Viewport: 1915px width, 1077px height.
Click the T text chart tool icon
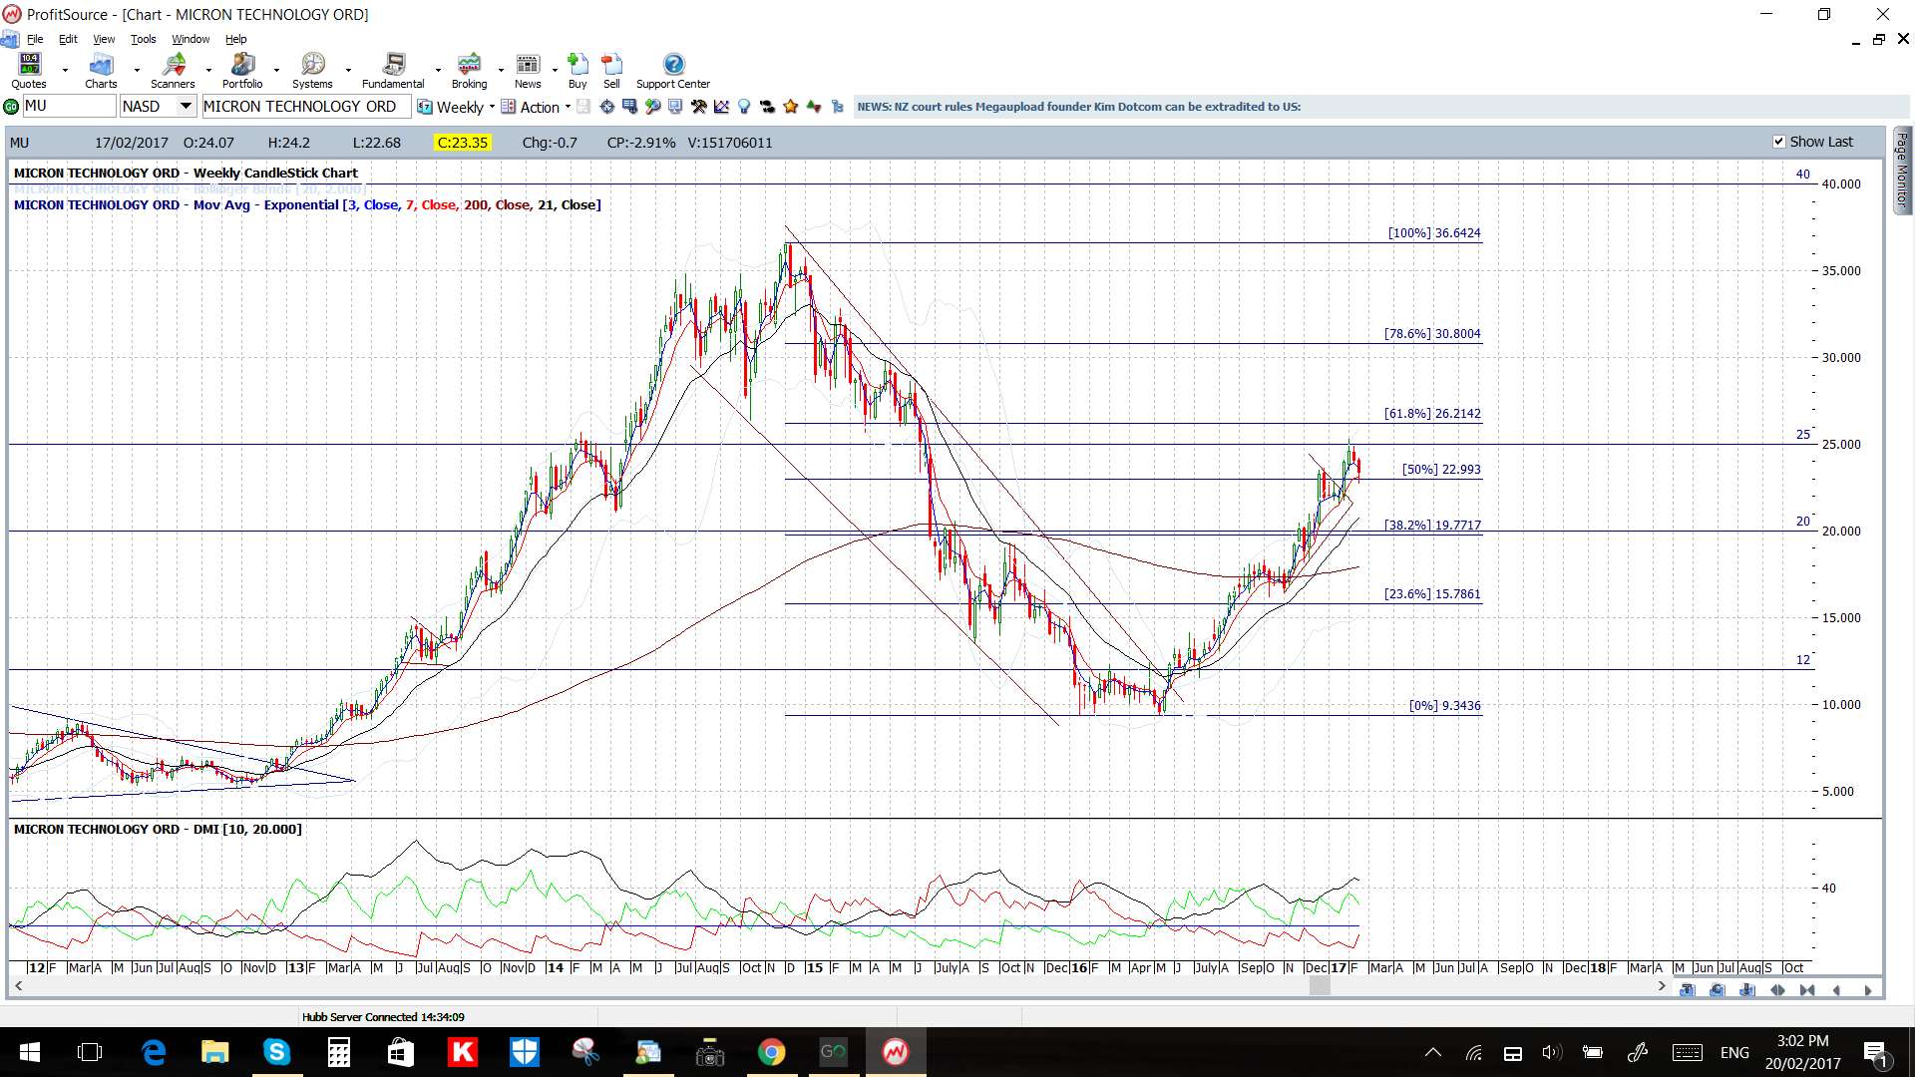click(1687, 990)
